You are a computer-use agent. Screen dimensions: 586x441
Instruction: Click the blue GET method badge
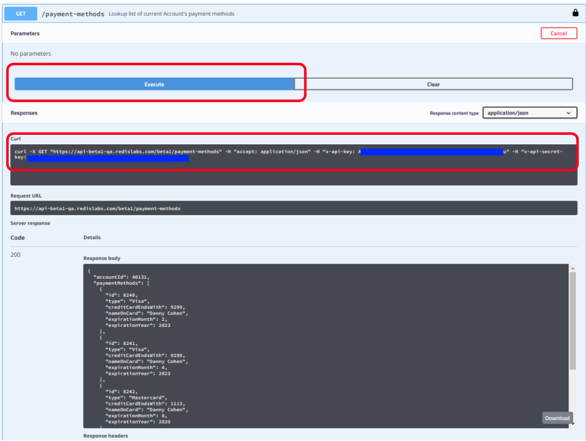pos(21,13)
